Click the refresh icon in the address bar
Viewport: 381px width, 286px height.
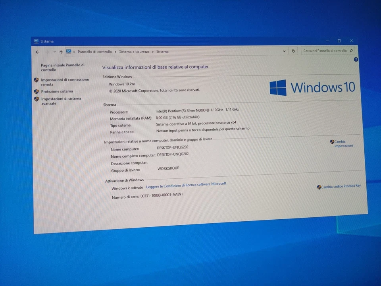pyautogui.click(x=293, y=51)
